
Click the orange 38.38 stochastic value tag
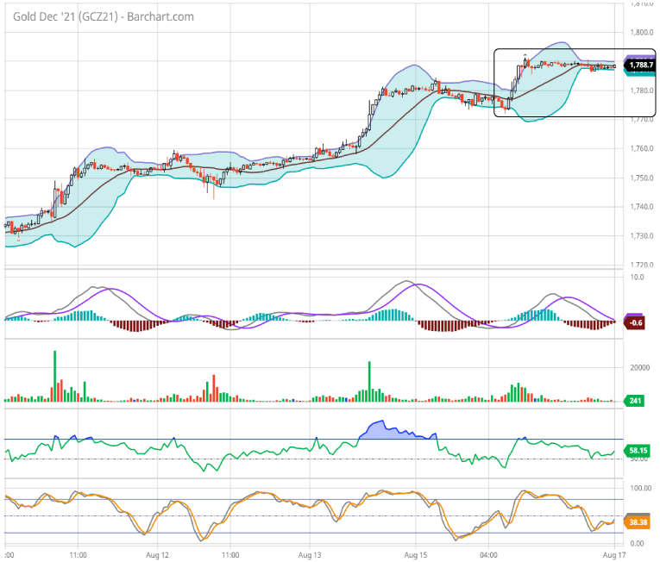pyautogui.click(x=639, y=522)
